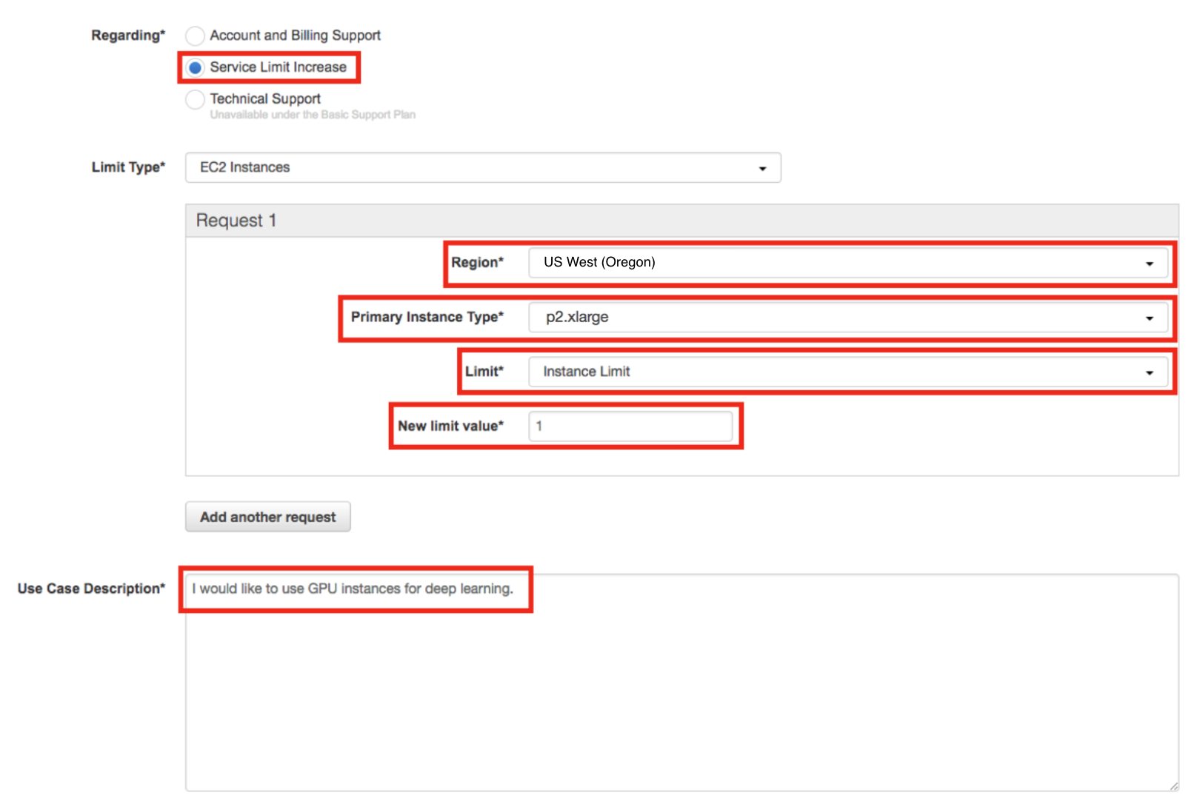
Task: Click the Use Case Description textarea
Action: [682, 683]
